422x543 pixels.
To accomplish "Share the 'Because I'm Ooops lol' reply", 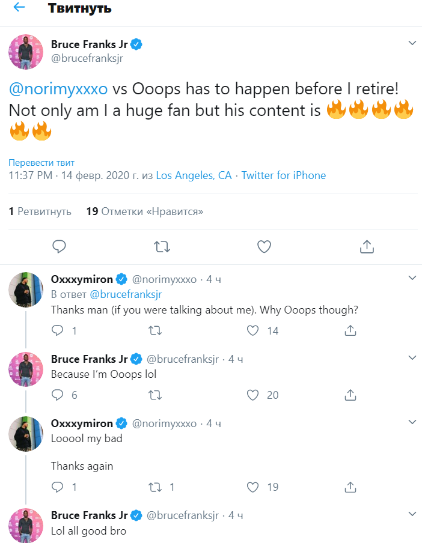I will click(350, 395).
